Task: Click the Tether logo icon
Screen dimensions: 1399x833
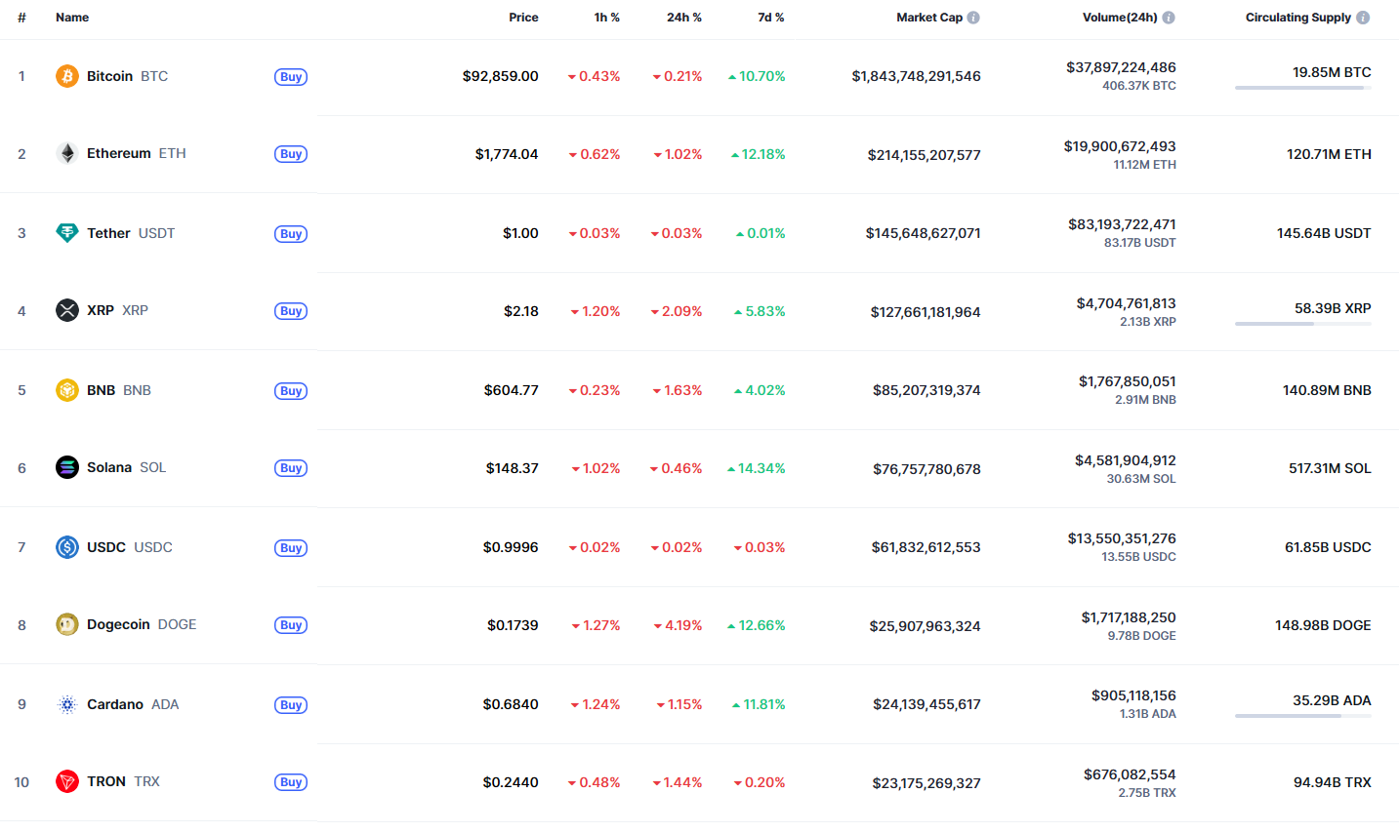Action: click(x=66, y=233)
